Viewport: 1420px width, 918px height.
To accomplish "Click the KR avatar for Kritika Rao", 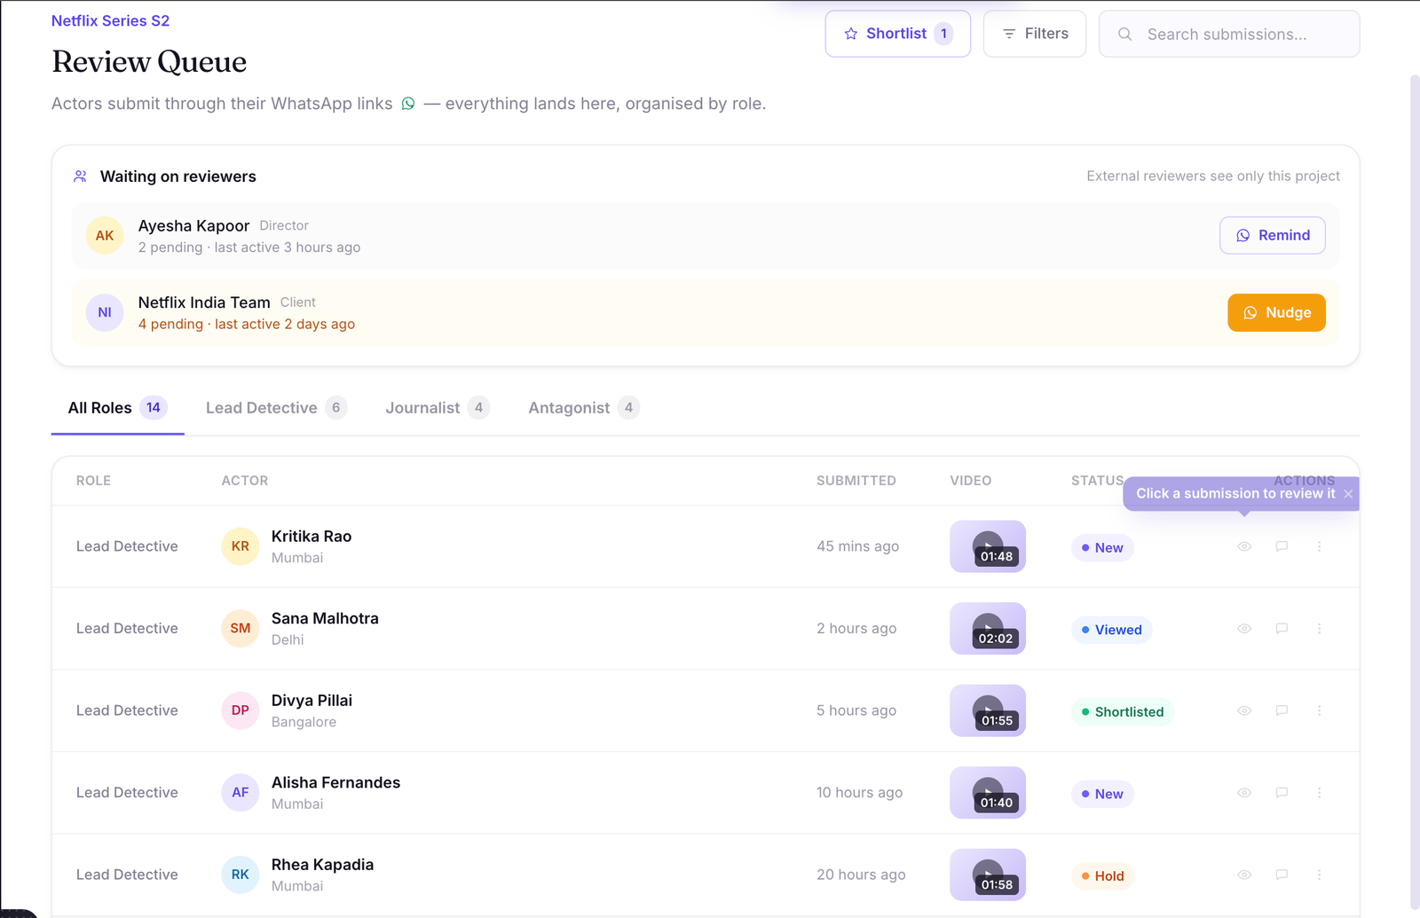I will tap(241, 546).
